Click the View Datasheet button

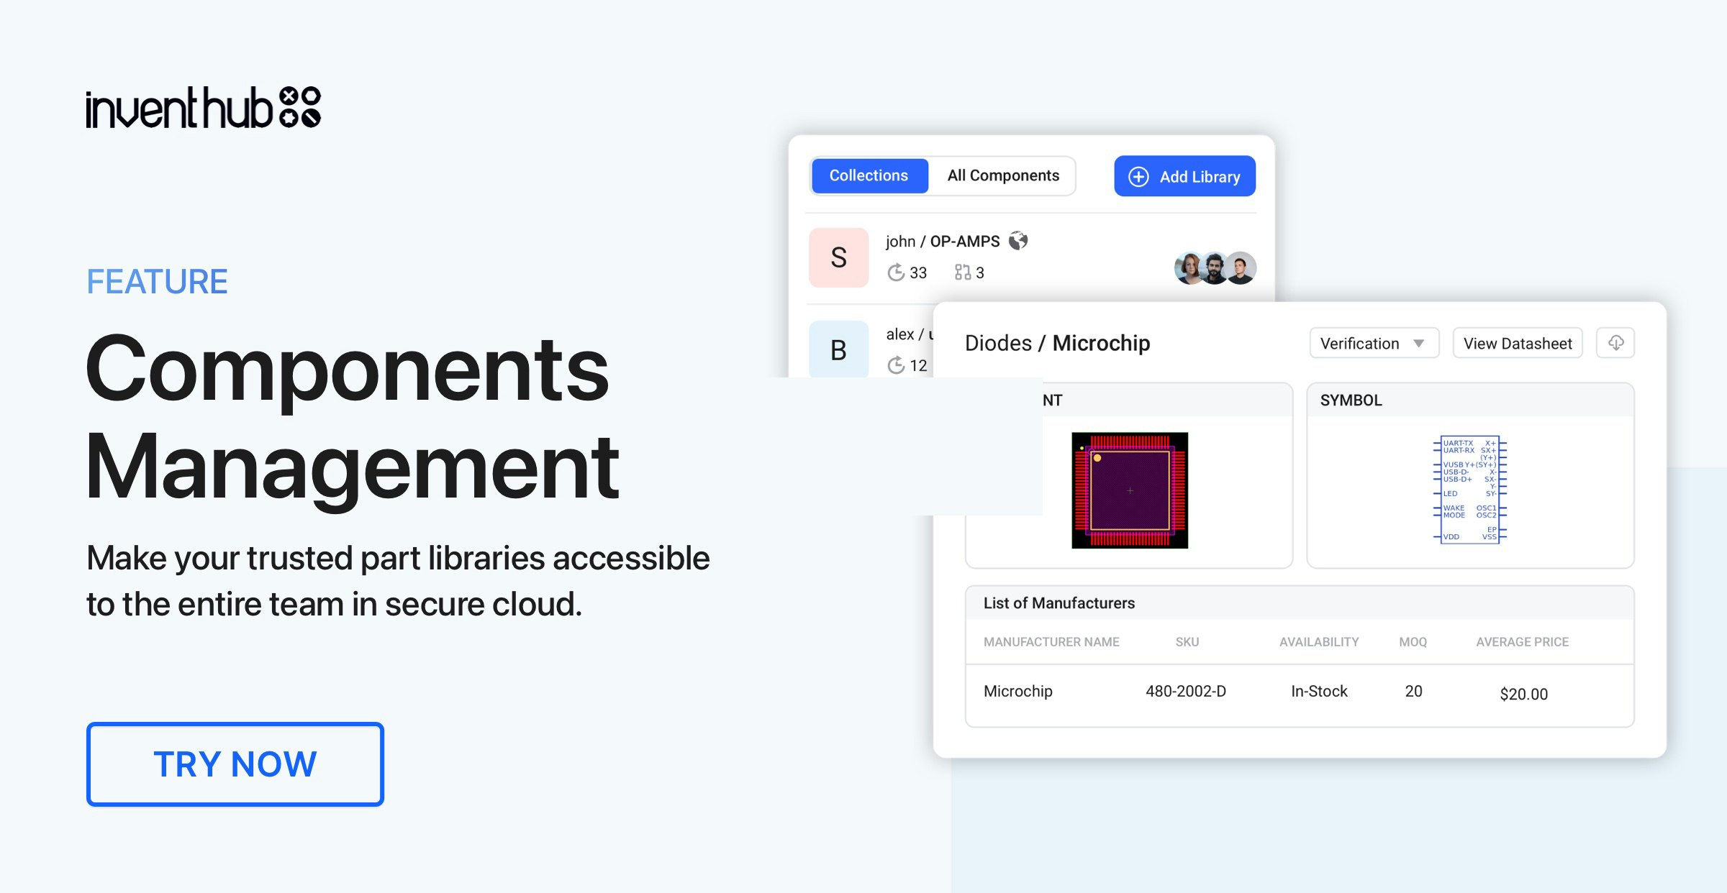coord(1517,344)
